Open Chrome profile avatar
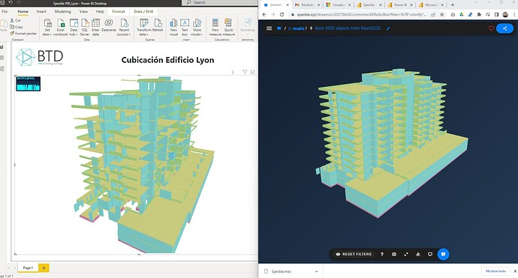Screen dimensions: 518x278 (x=505, y=14)
